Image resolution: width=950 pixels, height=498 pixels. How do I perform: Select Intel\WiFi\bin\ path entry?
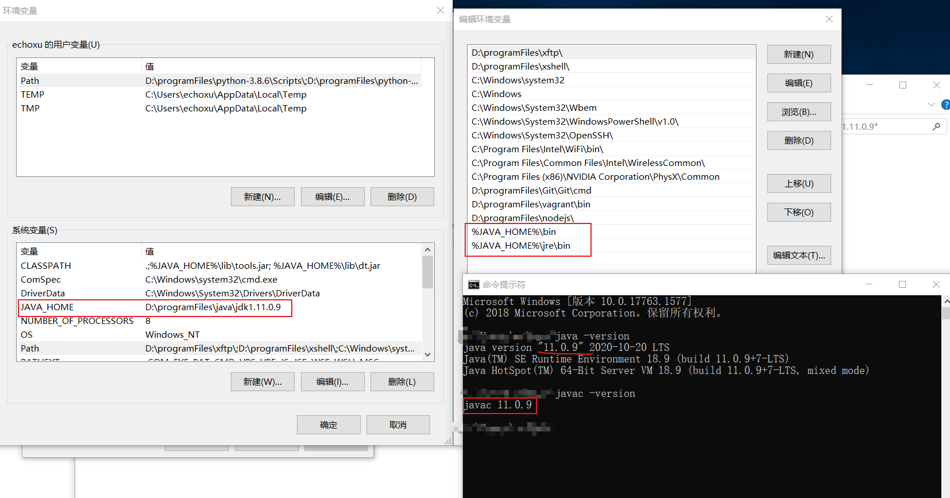coord(612,149)
